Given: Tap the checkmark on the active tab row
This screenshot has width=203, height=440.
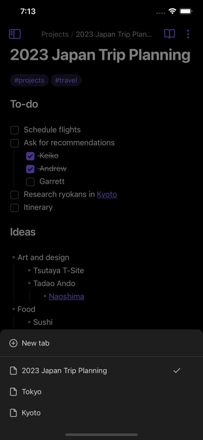Looking at the screenshot, I should [x=177, y=370].
